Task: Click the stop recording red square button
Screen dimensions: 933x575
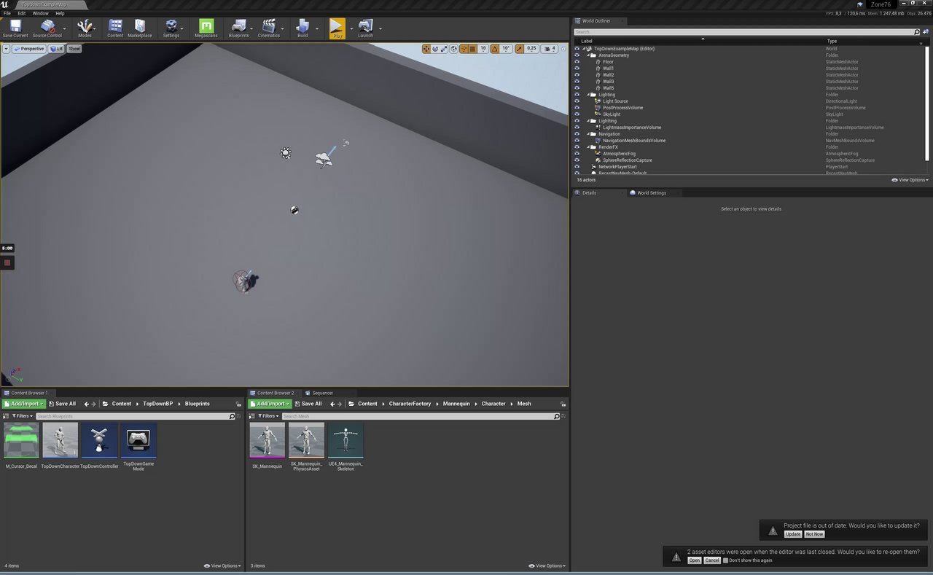Action: pos(7,262)
